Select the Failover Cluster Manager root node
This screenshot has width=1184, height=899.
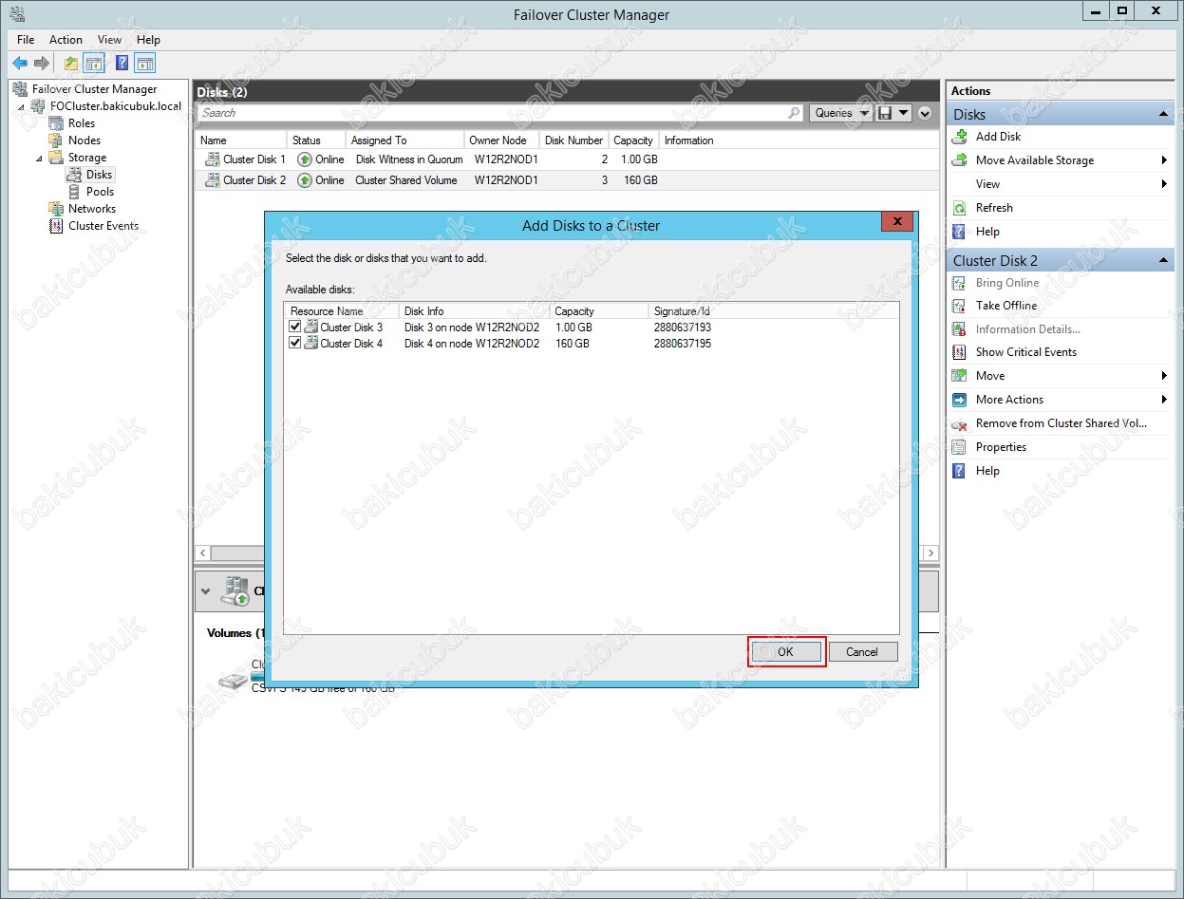coord(95,89)
